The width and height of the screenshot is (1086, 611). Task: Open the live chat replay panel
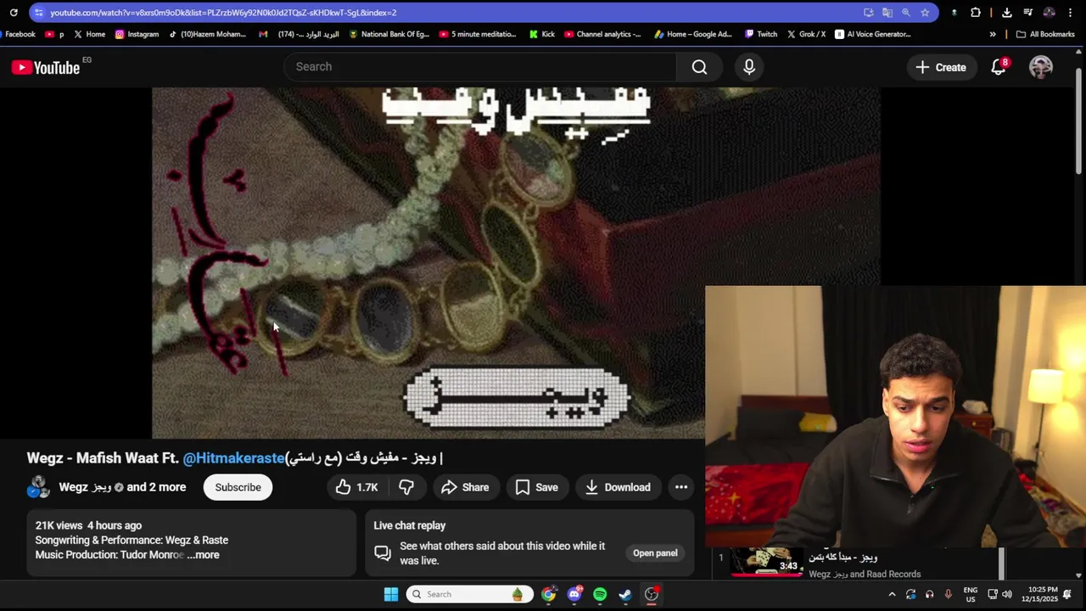(655, 553)
